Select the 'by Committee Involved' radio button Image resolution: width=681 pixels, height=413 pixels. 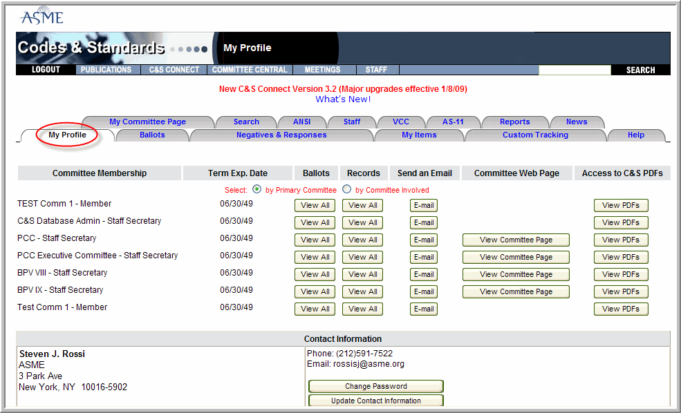346,189
